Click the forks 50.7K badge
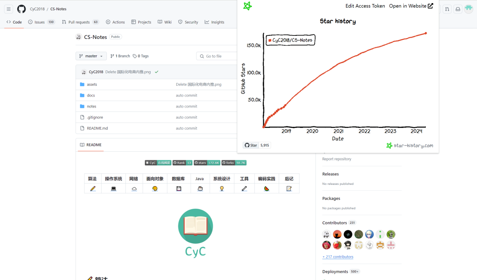Viewport: 477px width, 280px height. point(234,163)
